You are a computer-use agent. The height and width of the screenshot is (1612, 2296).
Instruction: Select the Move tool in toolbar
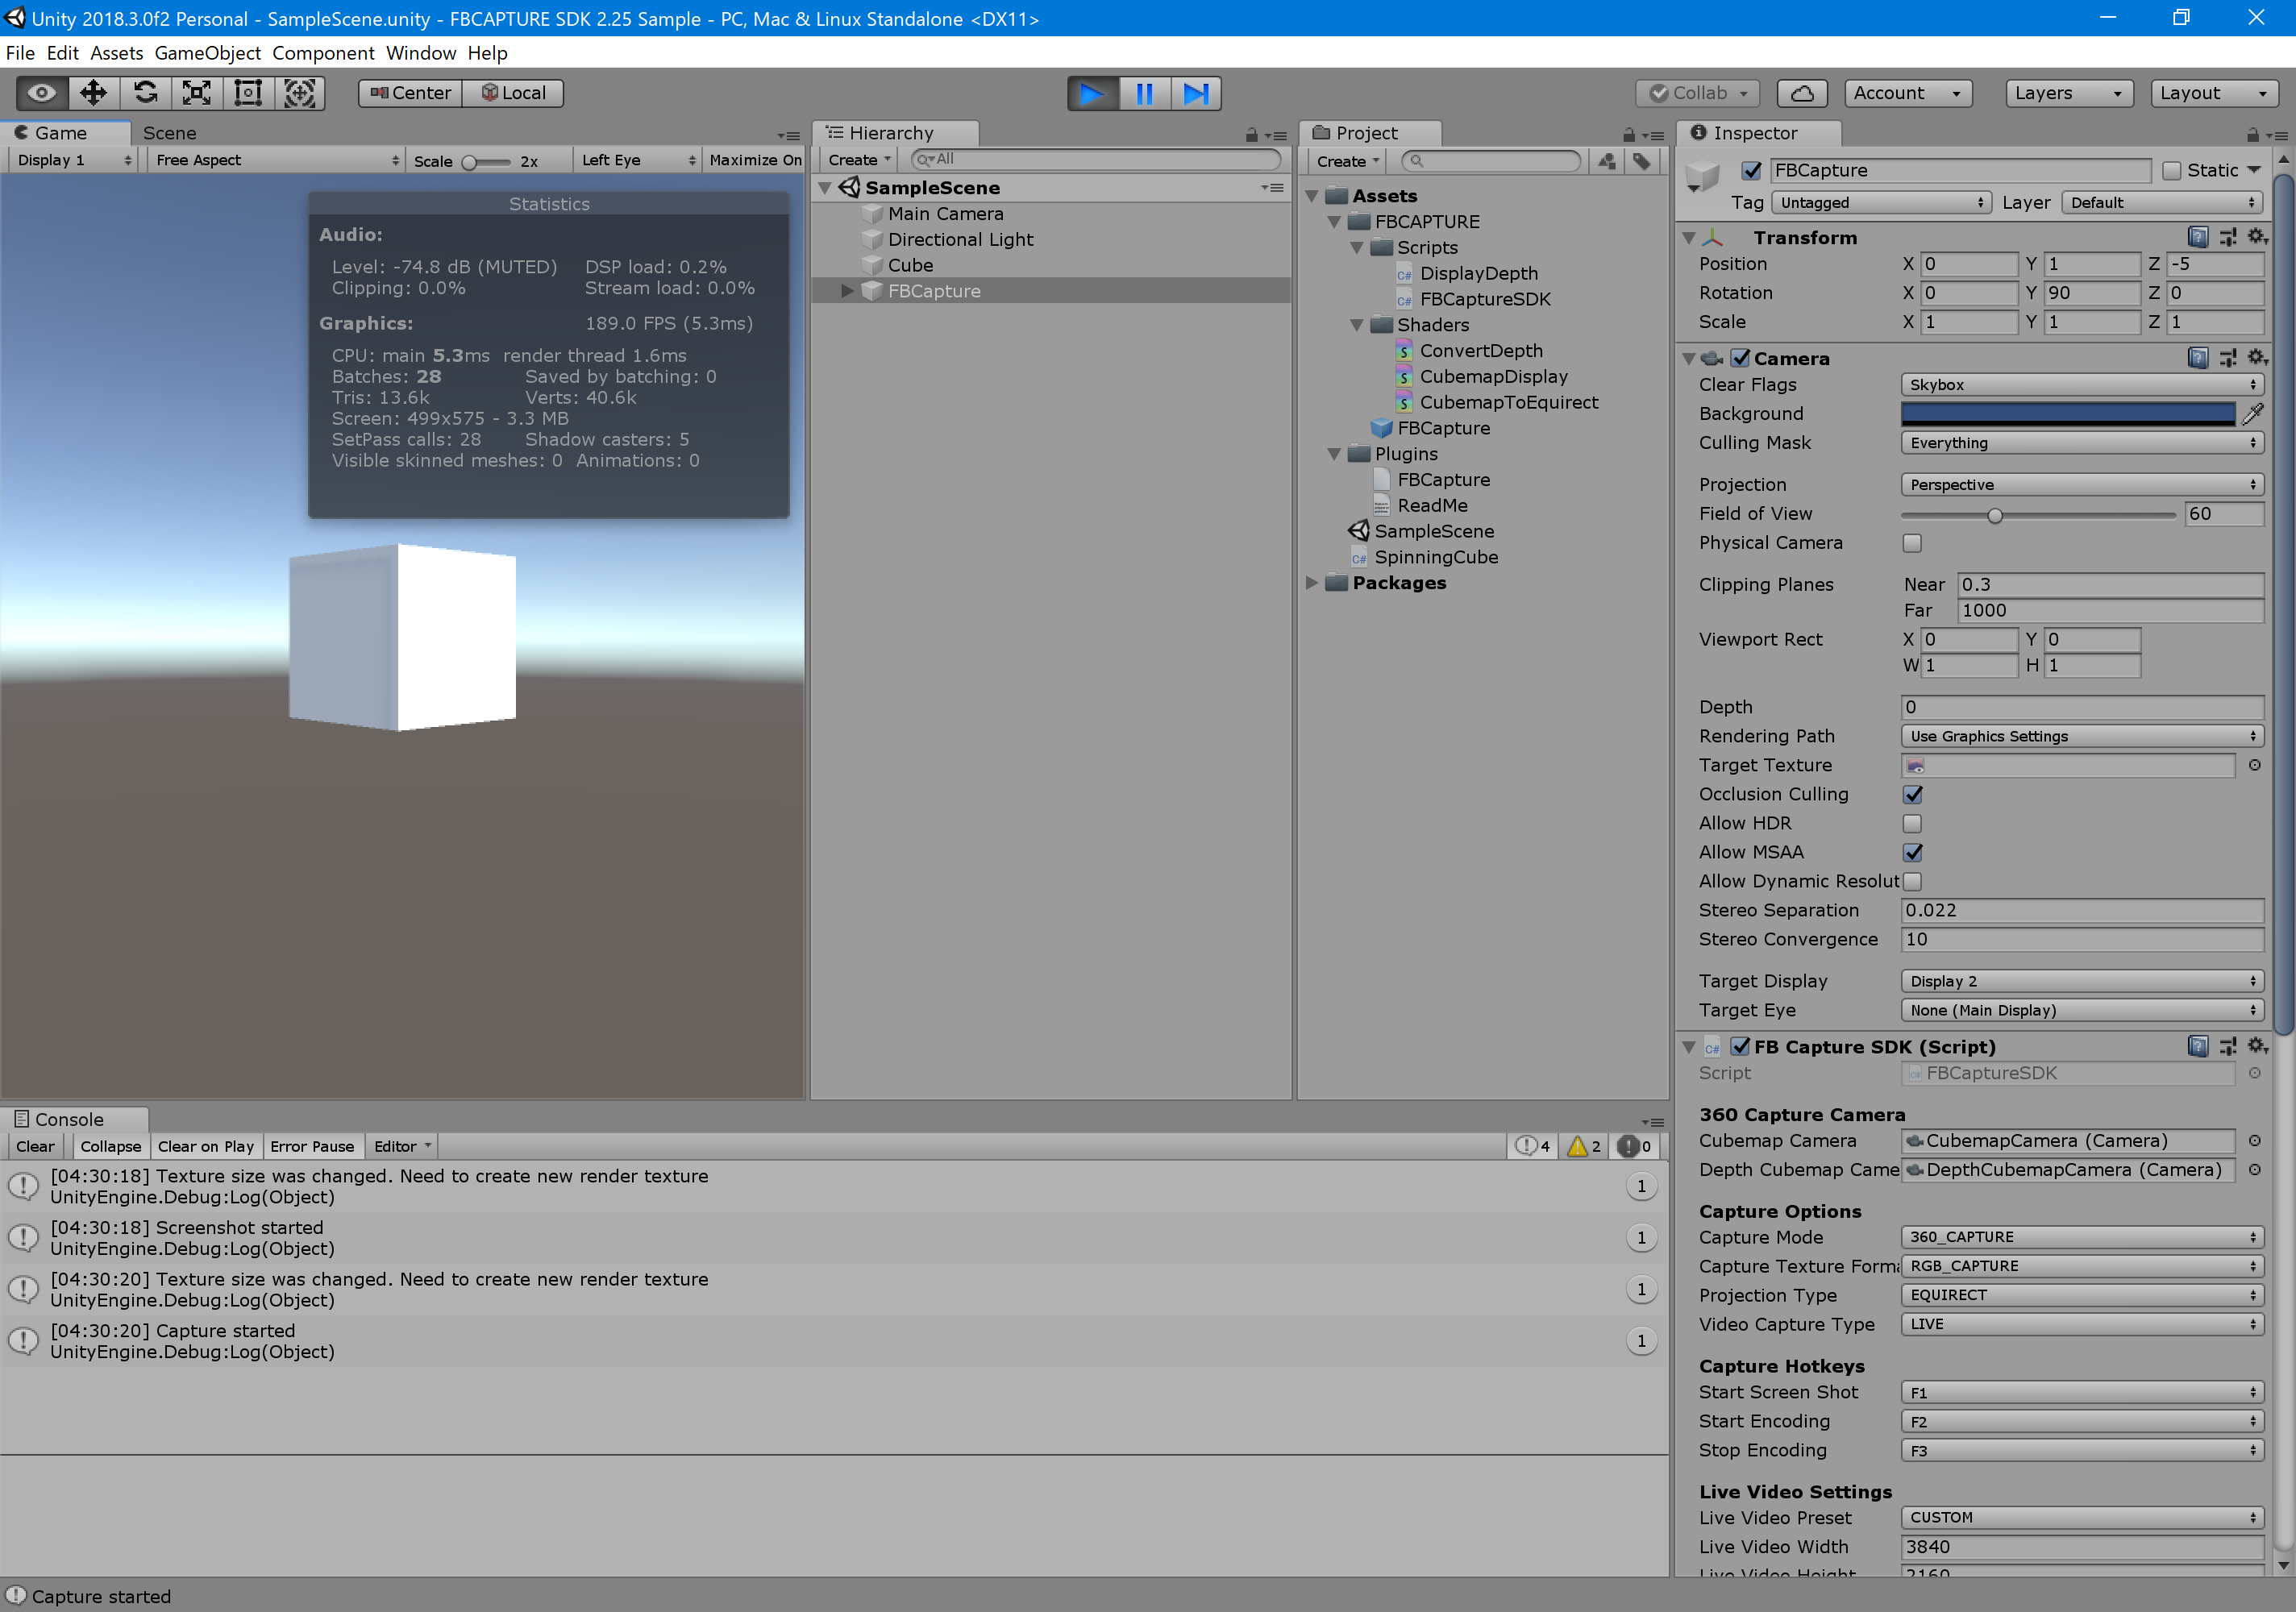click(x=93, y=93)
